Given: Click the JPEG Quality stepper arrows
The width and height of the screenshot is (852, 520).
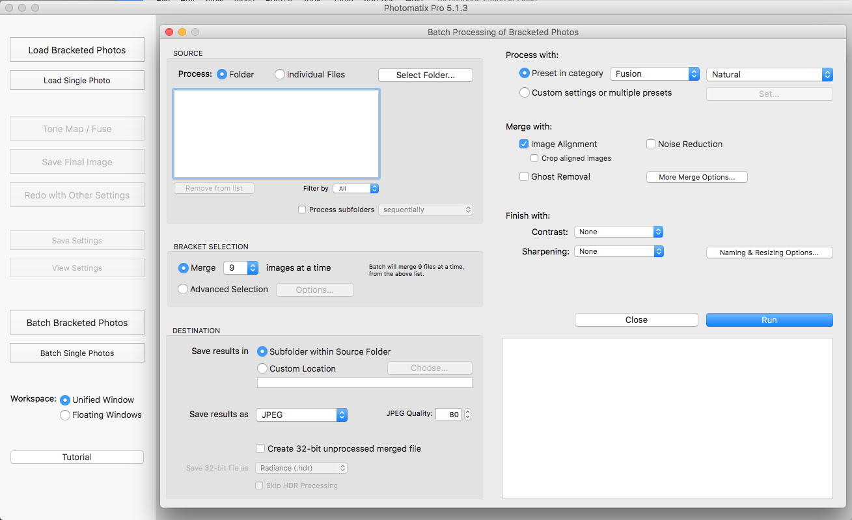Looking at the screenshot, I should pos(467,414).
